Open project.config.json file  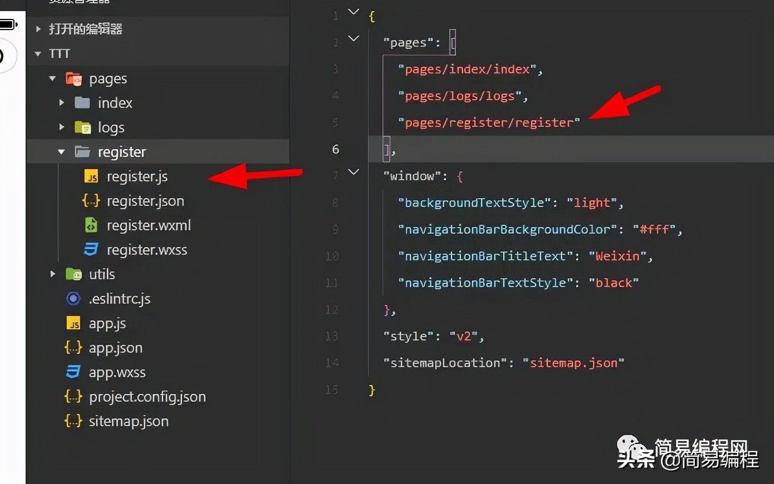point(147,397)
